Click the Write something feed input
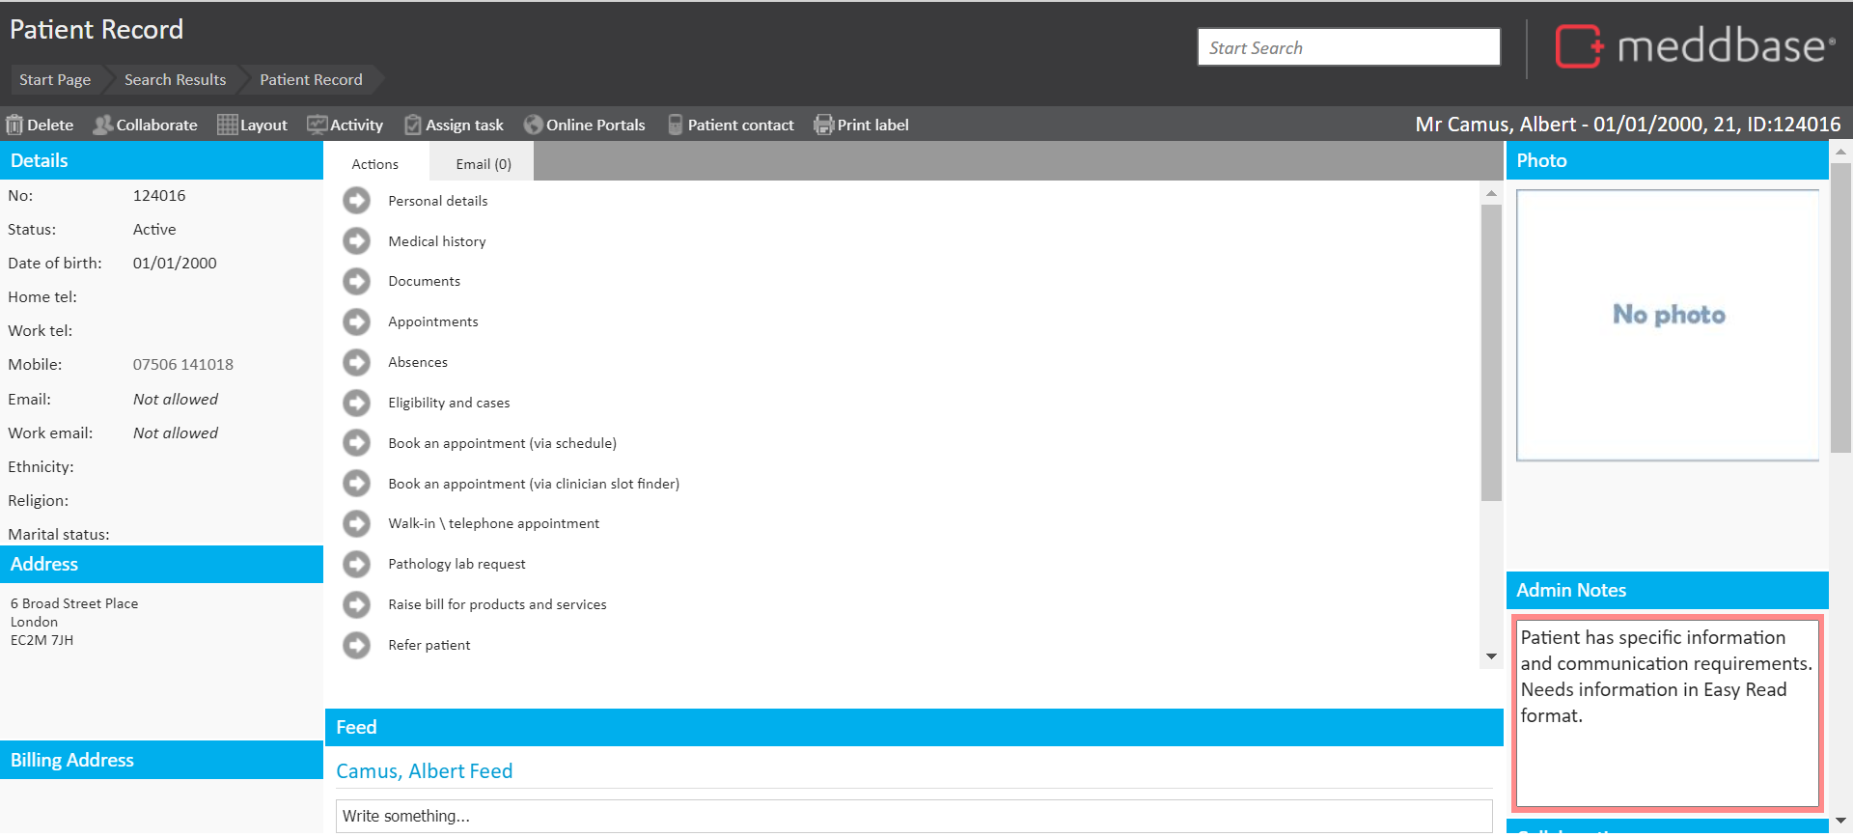This screenshot has width=1853, height=837. pos(913,816)
